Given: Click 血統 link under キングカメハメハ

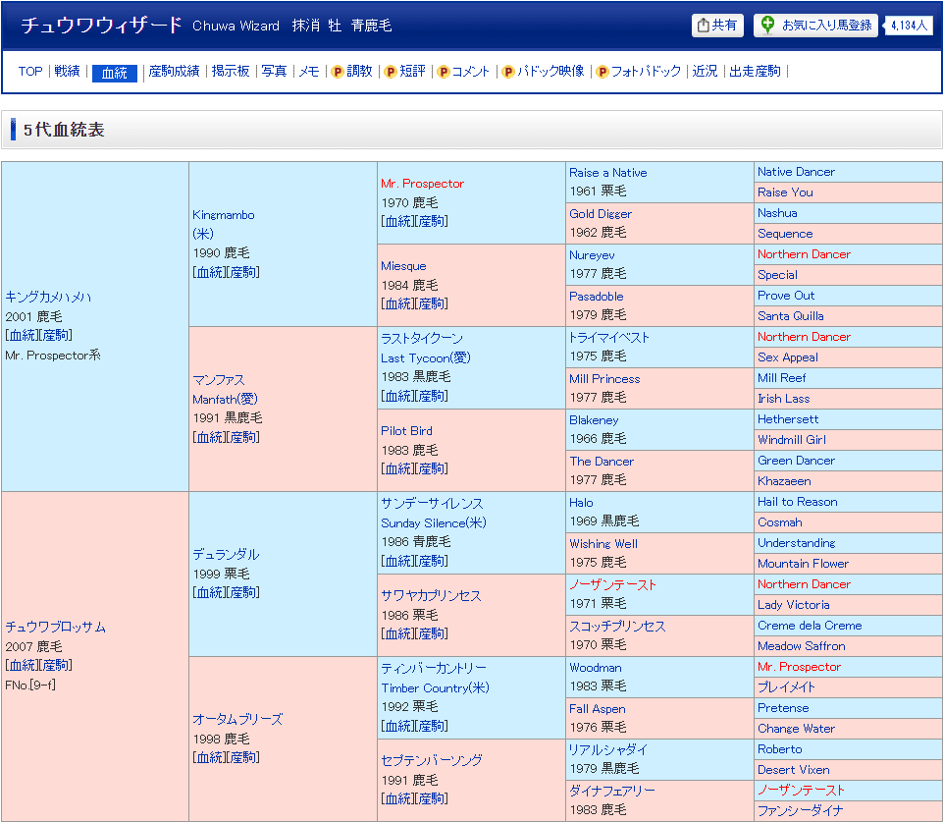Looking at the screenshot, I should coord(22,335).
